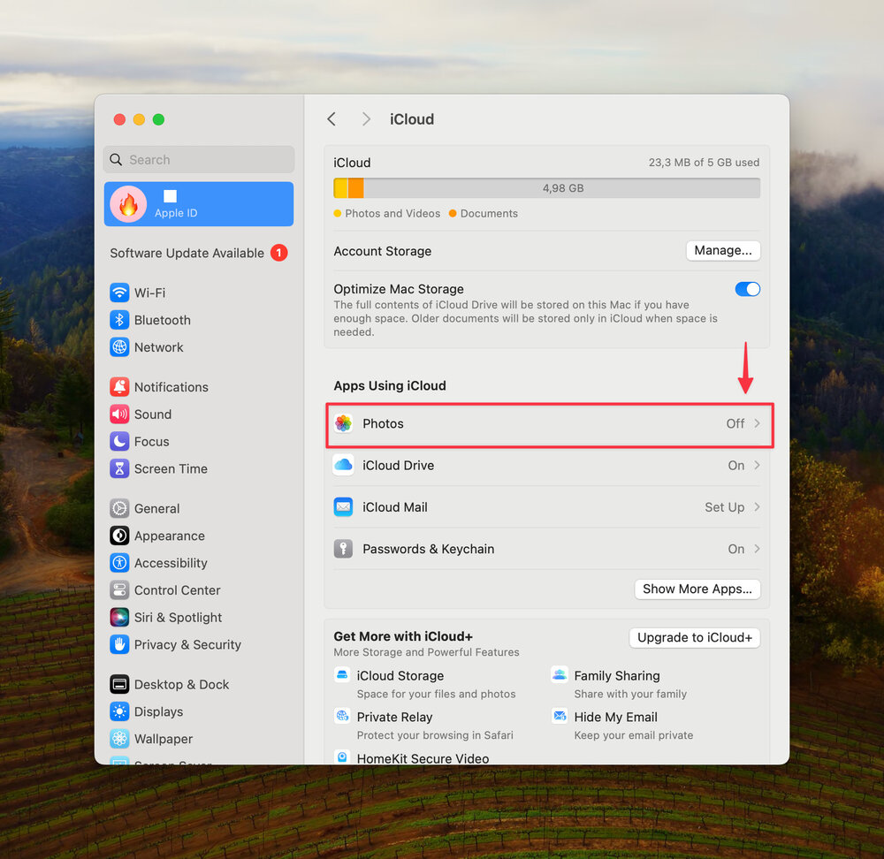The image size is (884, 859).
Task: Click the On status for iCloud Drive
Action: pos(735,465)
